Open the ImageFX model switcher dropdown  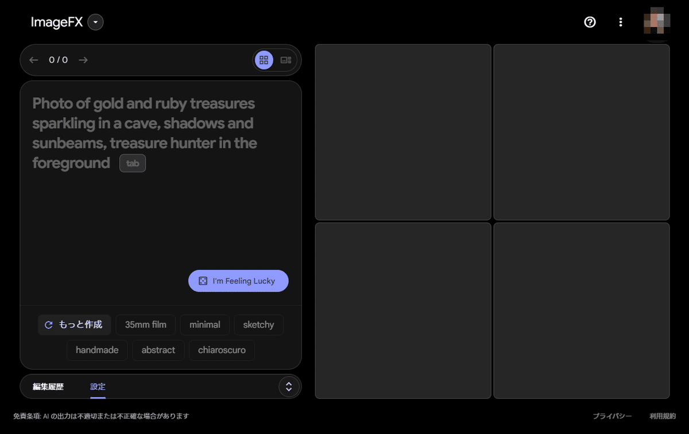[x=95, y=22]
